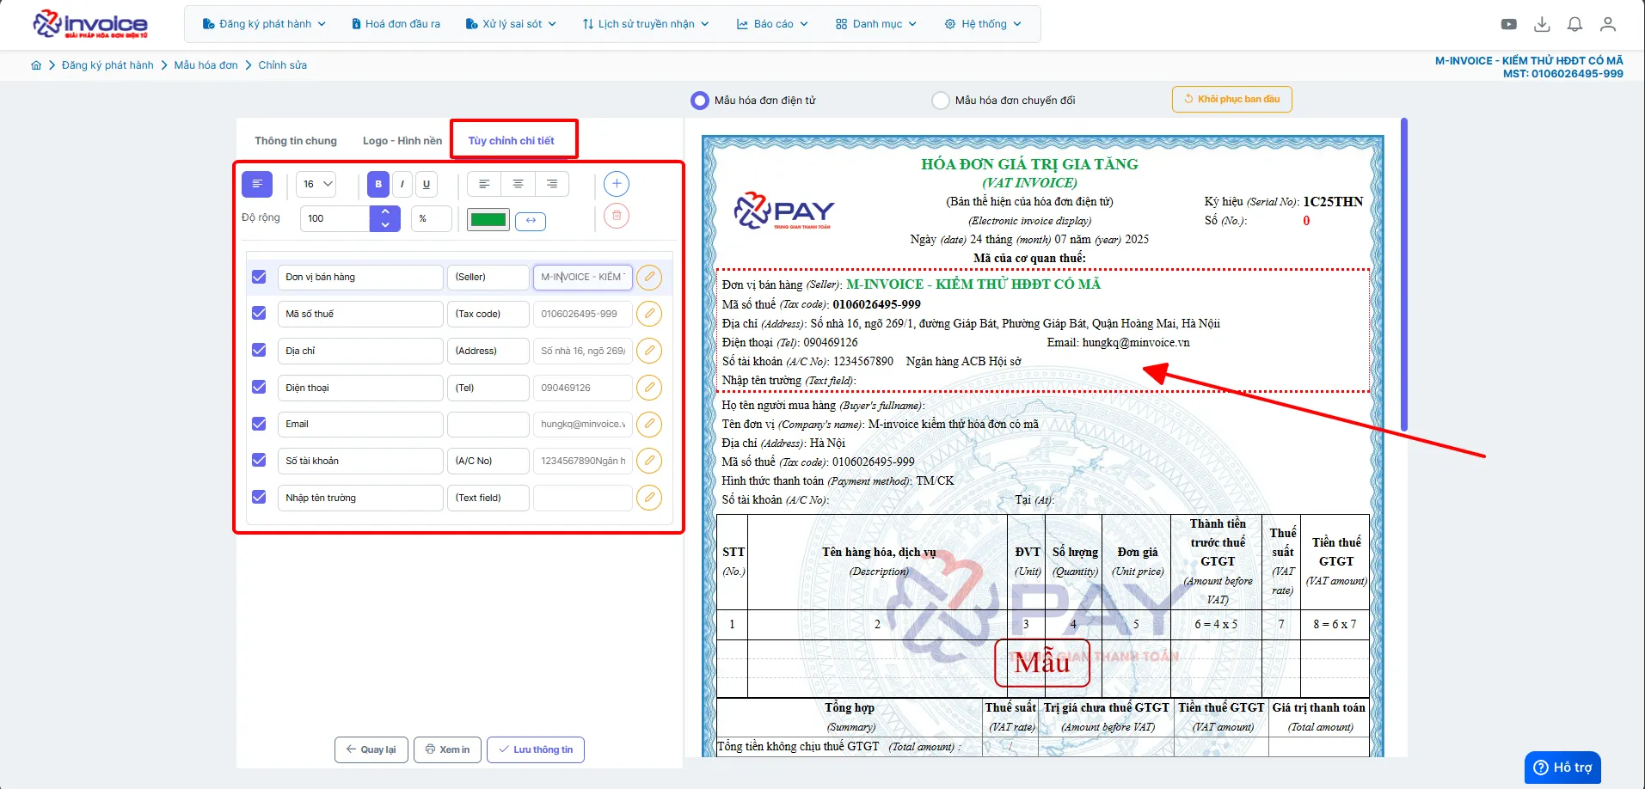Click Xem in preview button
Viewport: 1645px width, 789px height.
[x=448, y=749]
